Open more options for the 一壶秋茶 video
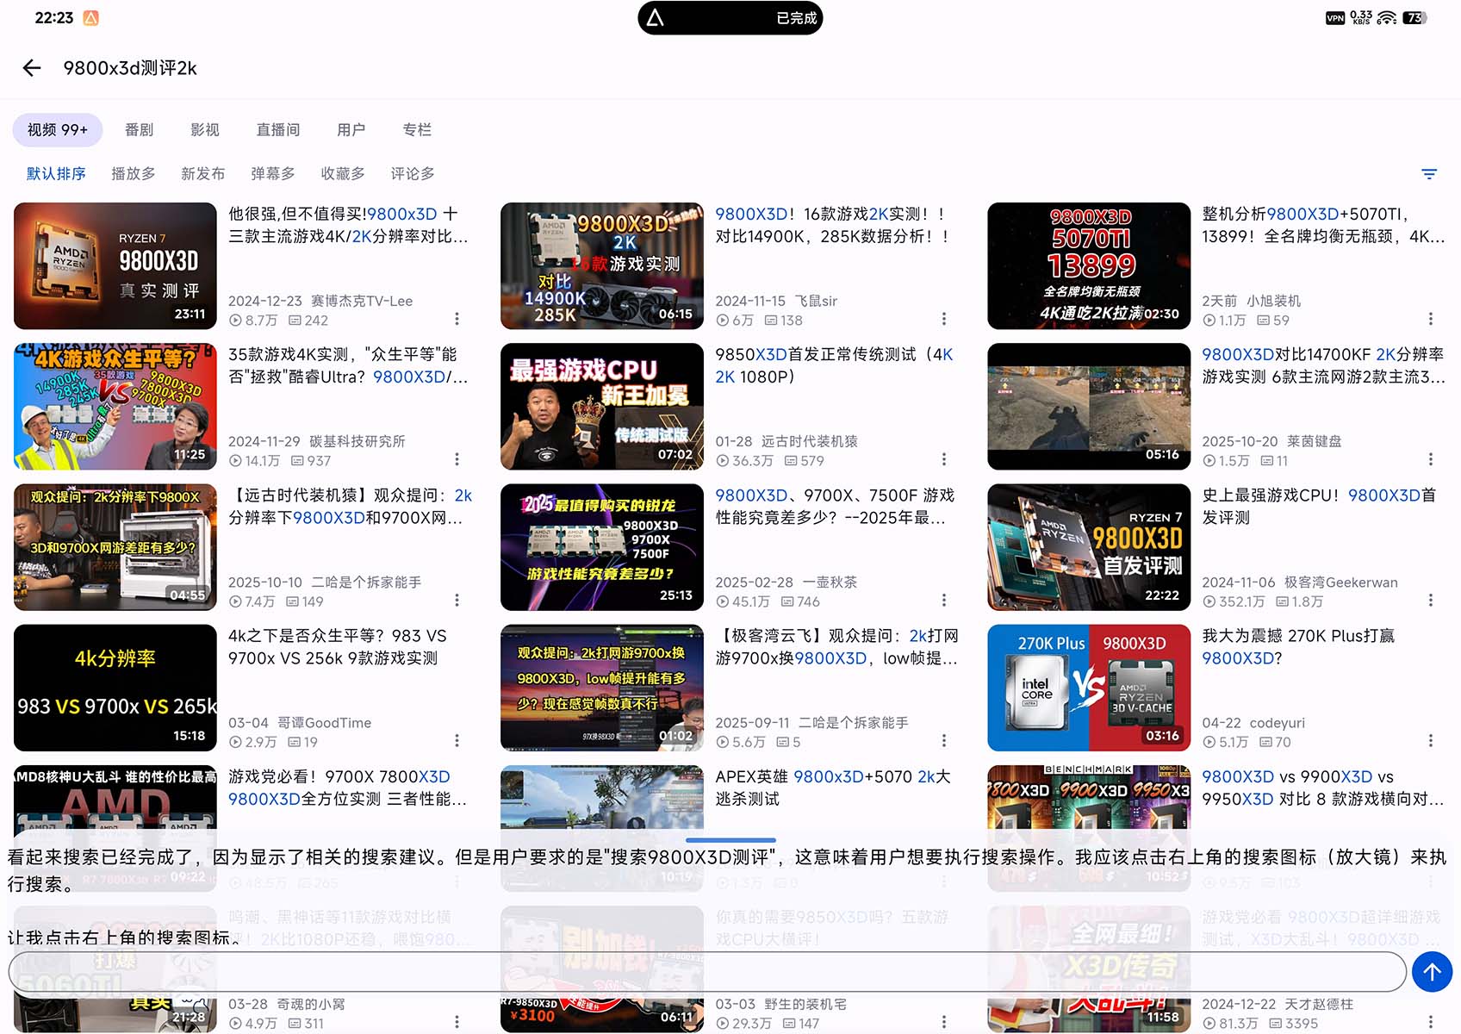 [944, 601]
